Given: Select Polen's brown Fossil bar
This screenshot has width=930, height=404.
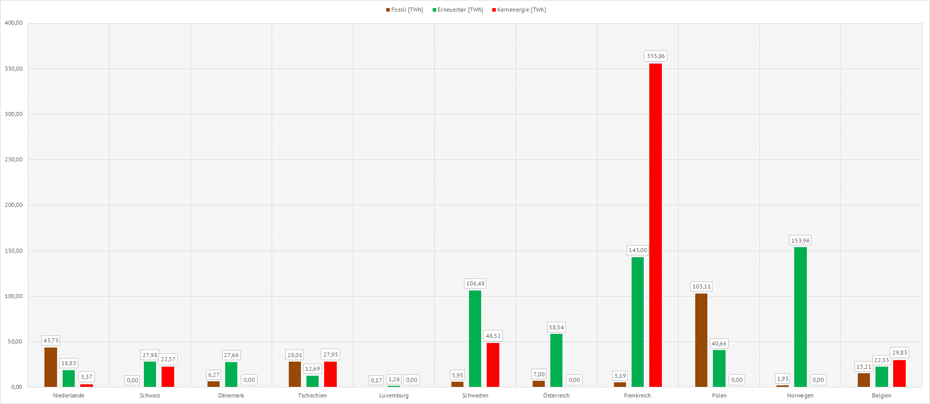Looking at the screenshot, I should pos(701,340).
